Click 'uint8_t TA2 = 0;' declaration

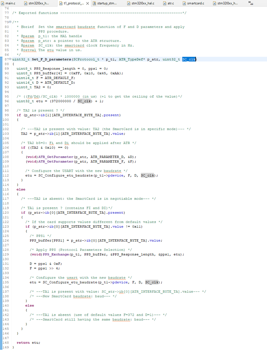pyautogui.click(x=34, y=87)
